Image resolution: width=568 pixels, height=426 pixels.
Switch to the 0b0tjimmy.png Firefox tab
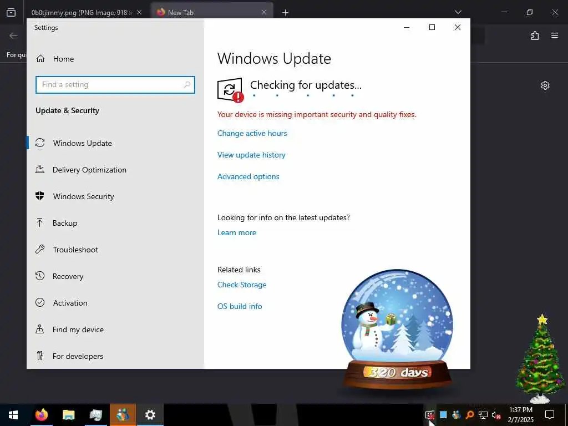(x=80, y=12)
